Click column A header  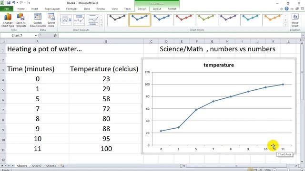pos(38,41)
